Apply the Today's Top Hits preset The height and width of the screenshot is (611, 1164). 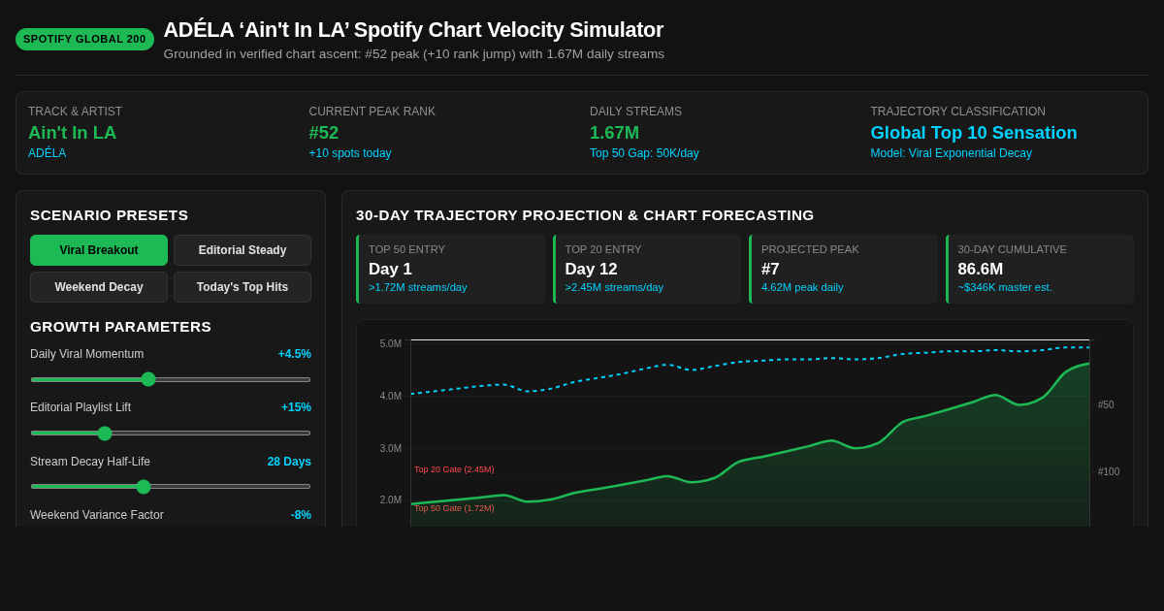tap(242, 287)
